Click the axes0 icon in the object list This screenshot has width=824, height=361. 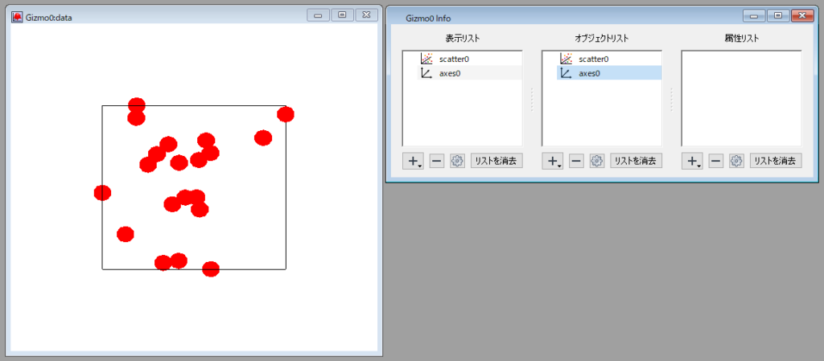(566, 73)
